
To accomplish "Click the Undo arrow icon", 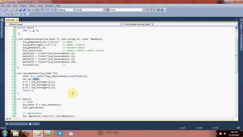I will tap(42, 10).
